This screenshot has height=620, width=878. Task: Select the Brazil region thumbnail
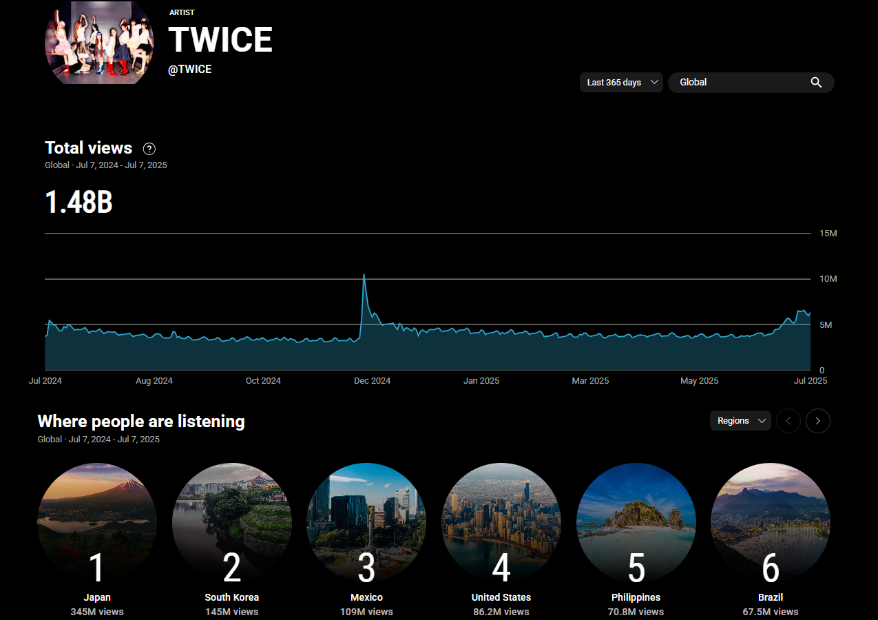click(x=771, y=523)
